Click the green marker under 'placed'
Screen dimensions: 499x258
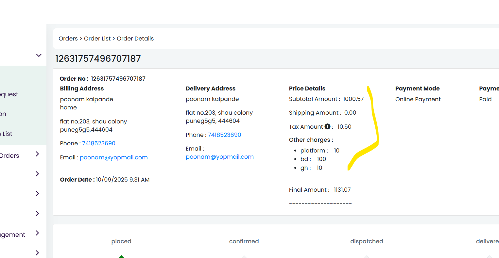point(121,256)
